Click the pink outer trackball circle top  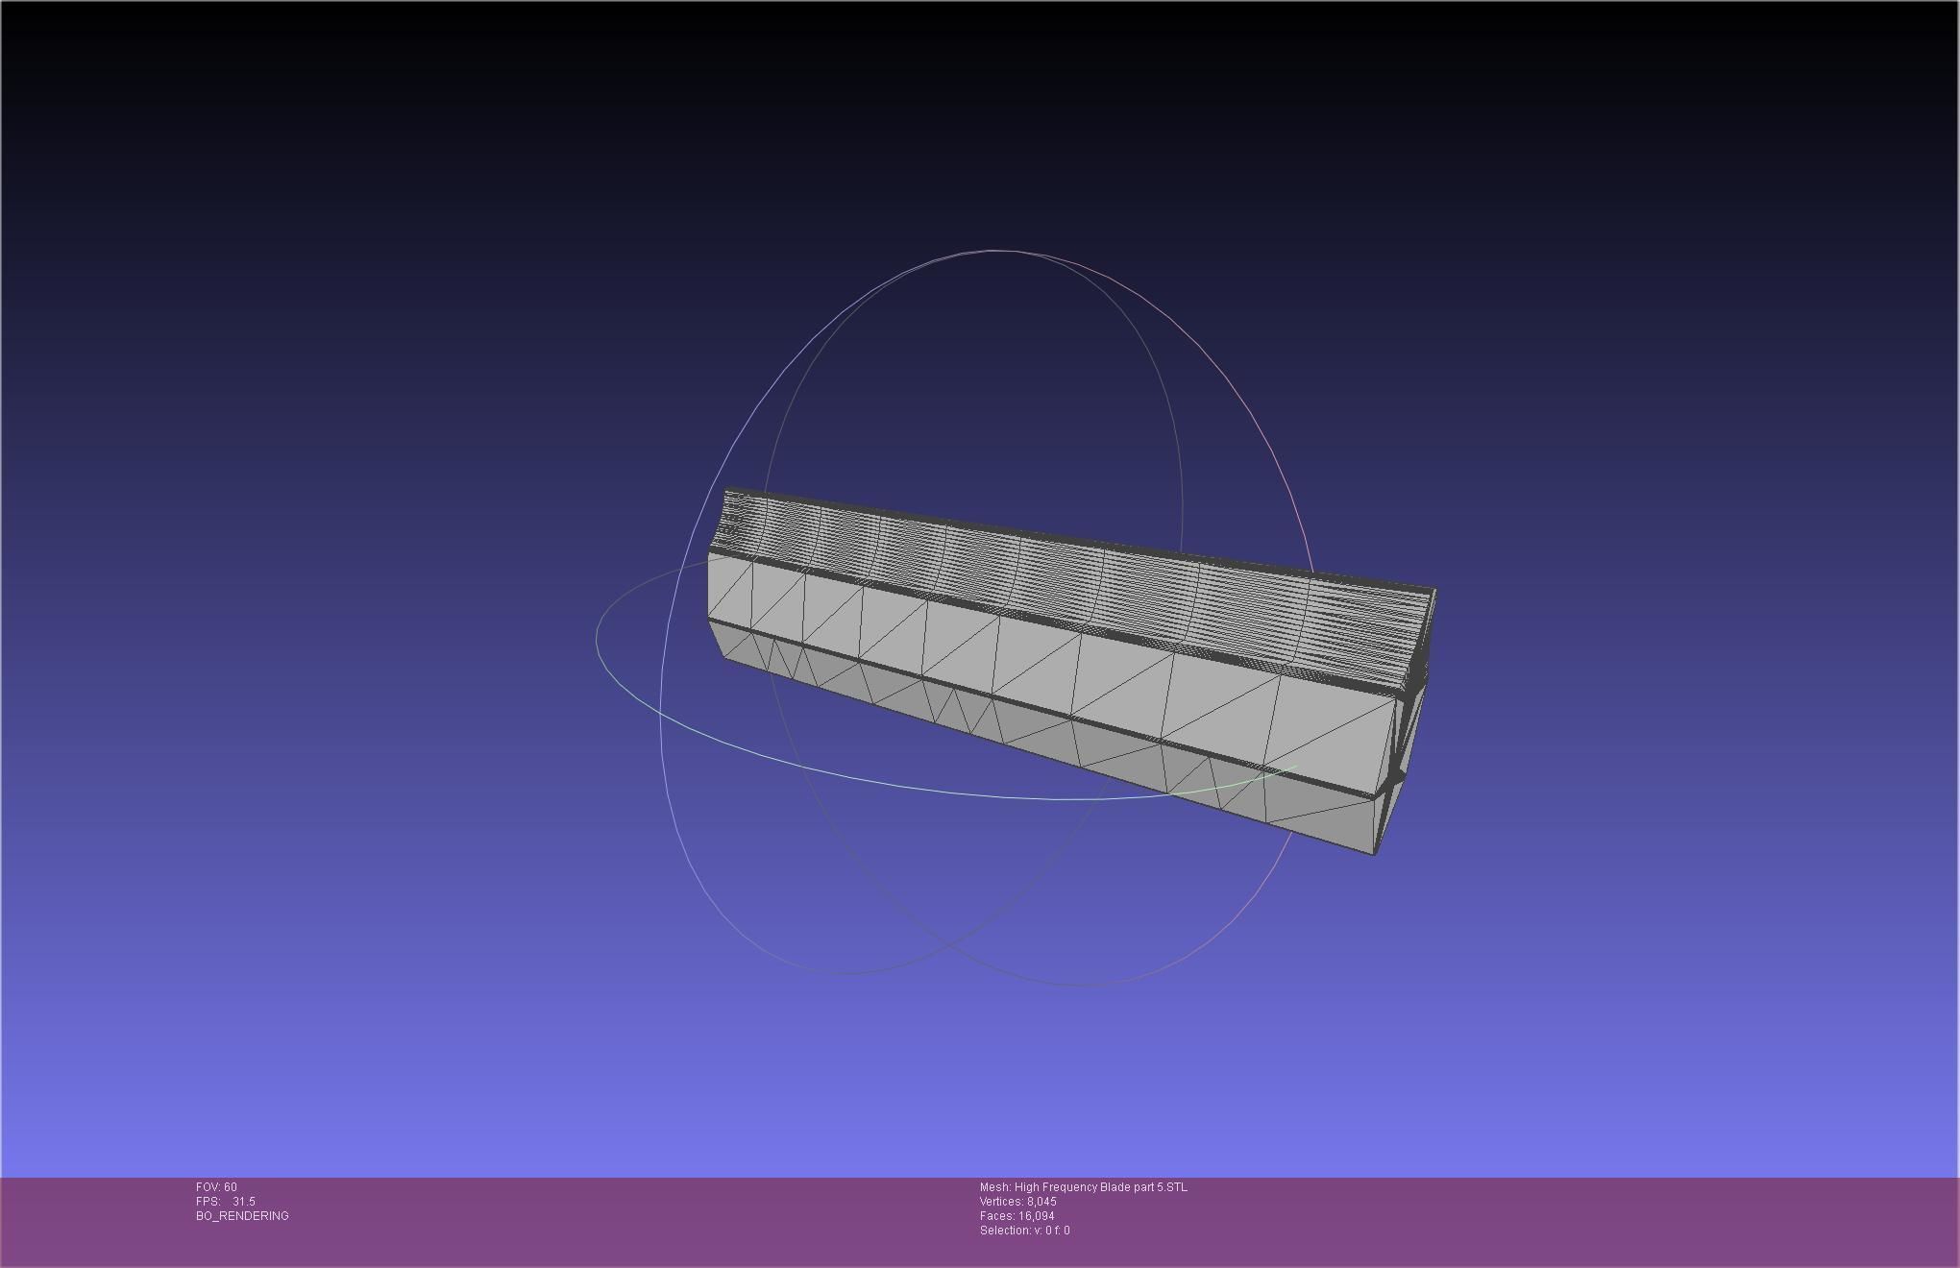(999, 251)
